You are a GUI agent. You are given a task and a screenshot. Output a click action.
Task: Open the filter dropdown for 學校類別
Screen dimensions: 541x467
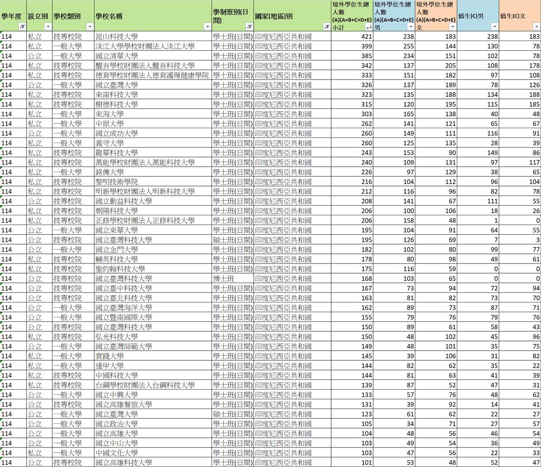coord(90,27)
